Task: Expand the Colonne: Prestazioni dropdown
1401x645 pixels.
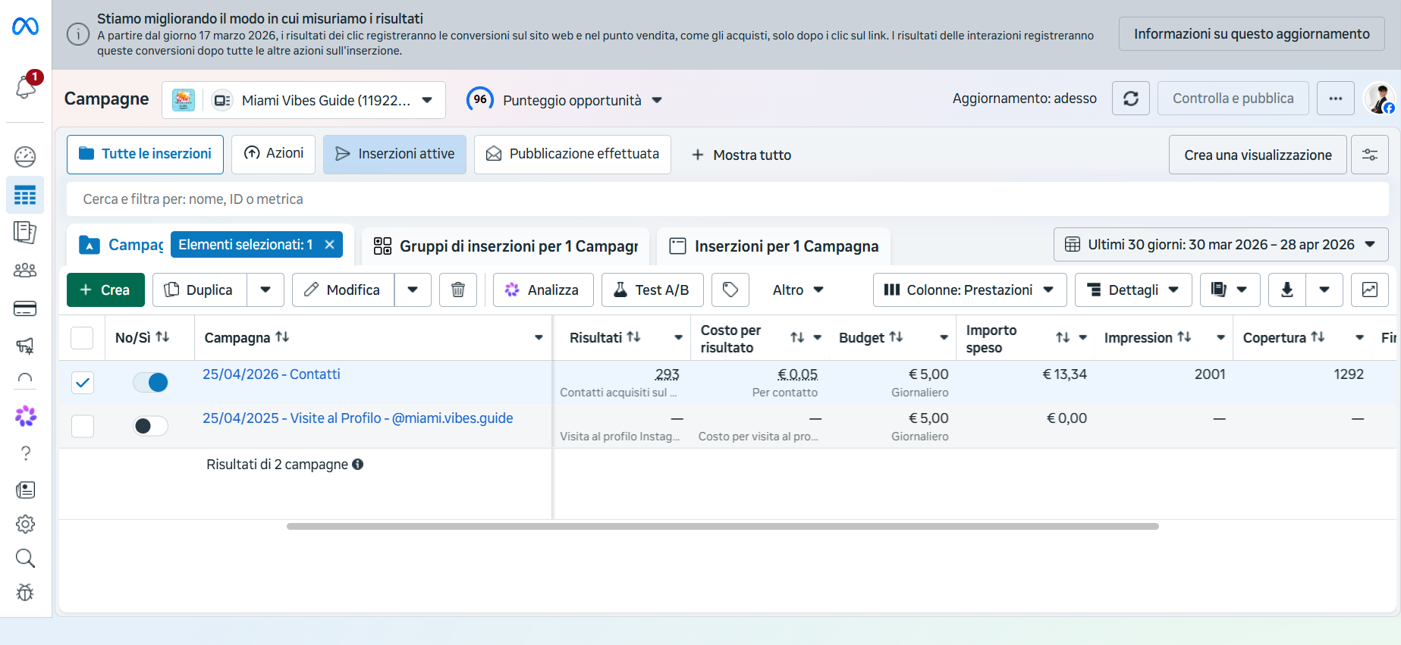Action: click(x=969, y=290)
